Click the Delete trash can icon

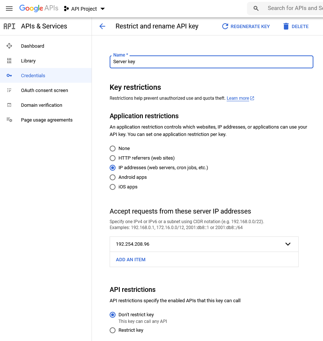[286, 26]
